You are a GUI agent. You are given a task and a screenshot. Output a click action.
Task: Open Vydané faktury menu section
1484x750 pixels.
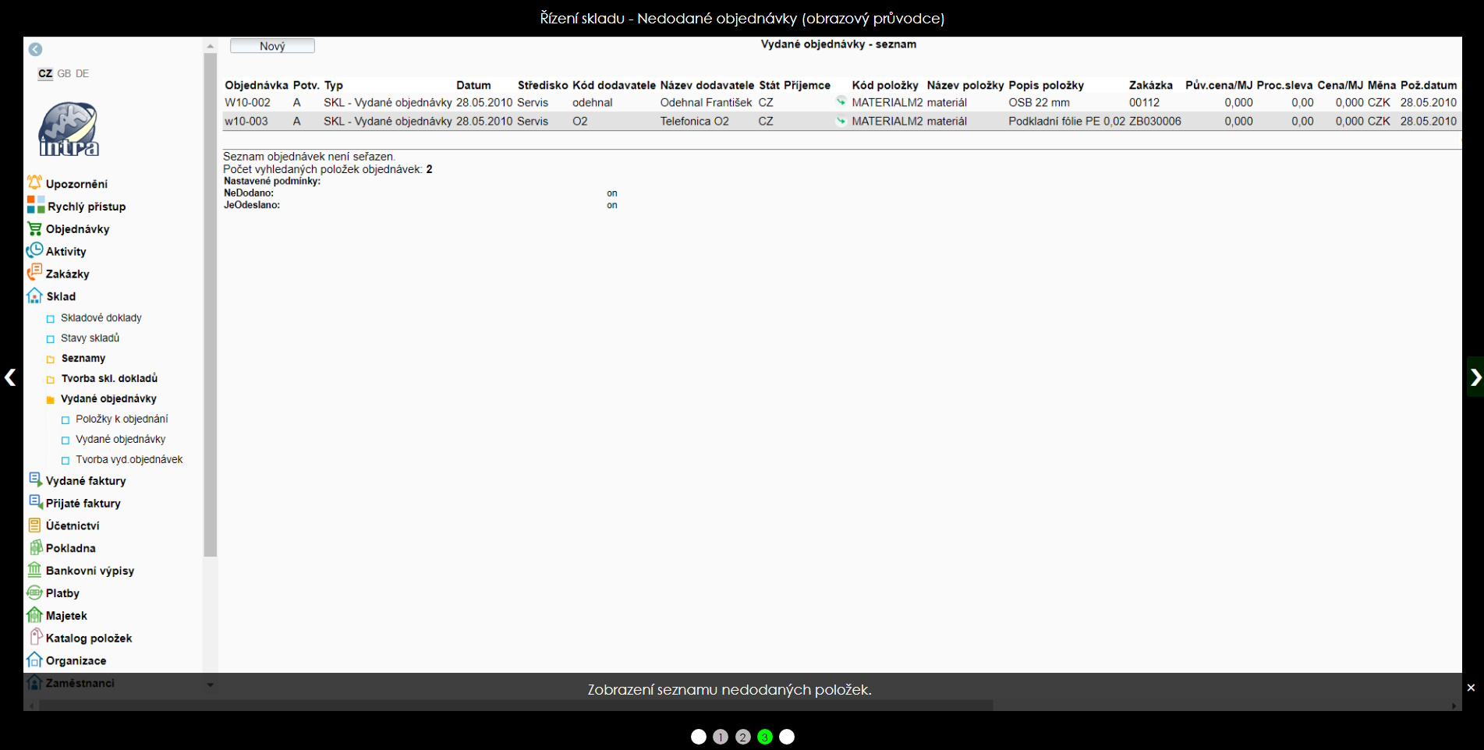click(x=85, y=481)
